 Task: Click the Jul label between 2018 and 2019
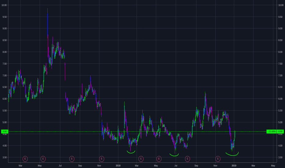(x=176, y=166)
